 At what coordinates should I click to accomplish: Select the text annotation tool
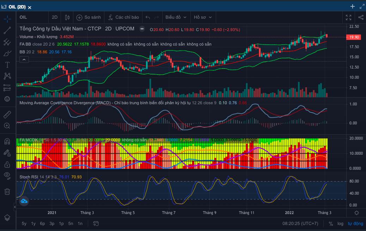pyautogui.click(x=7, y=65)
